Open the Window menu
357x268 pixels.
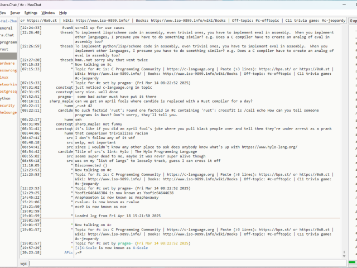(48, 12)
